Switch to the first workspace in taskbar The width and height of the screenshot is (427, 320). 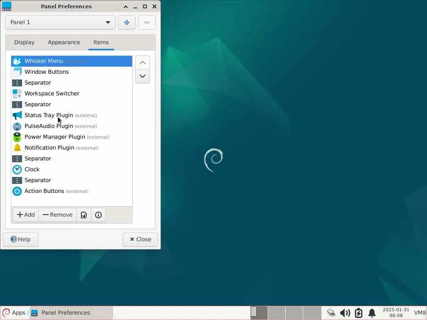click(259, 312)
